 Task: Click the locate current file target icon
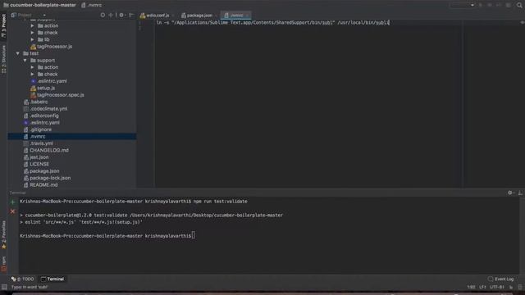[103, 15]
